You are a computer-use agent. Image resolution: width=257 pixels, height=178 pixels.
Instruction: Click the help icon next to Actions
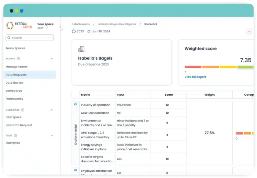[18, 59]
